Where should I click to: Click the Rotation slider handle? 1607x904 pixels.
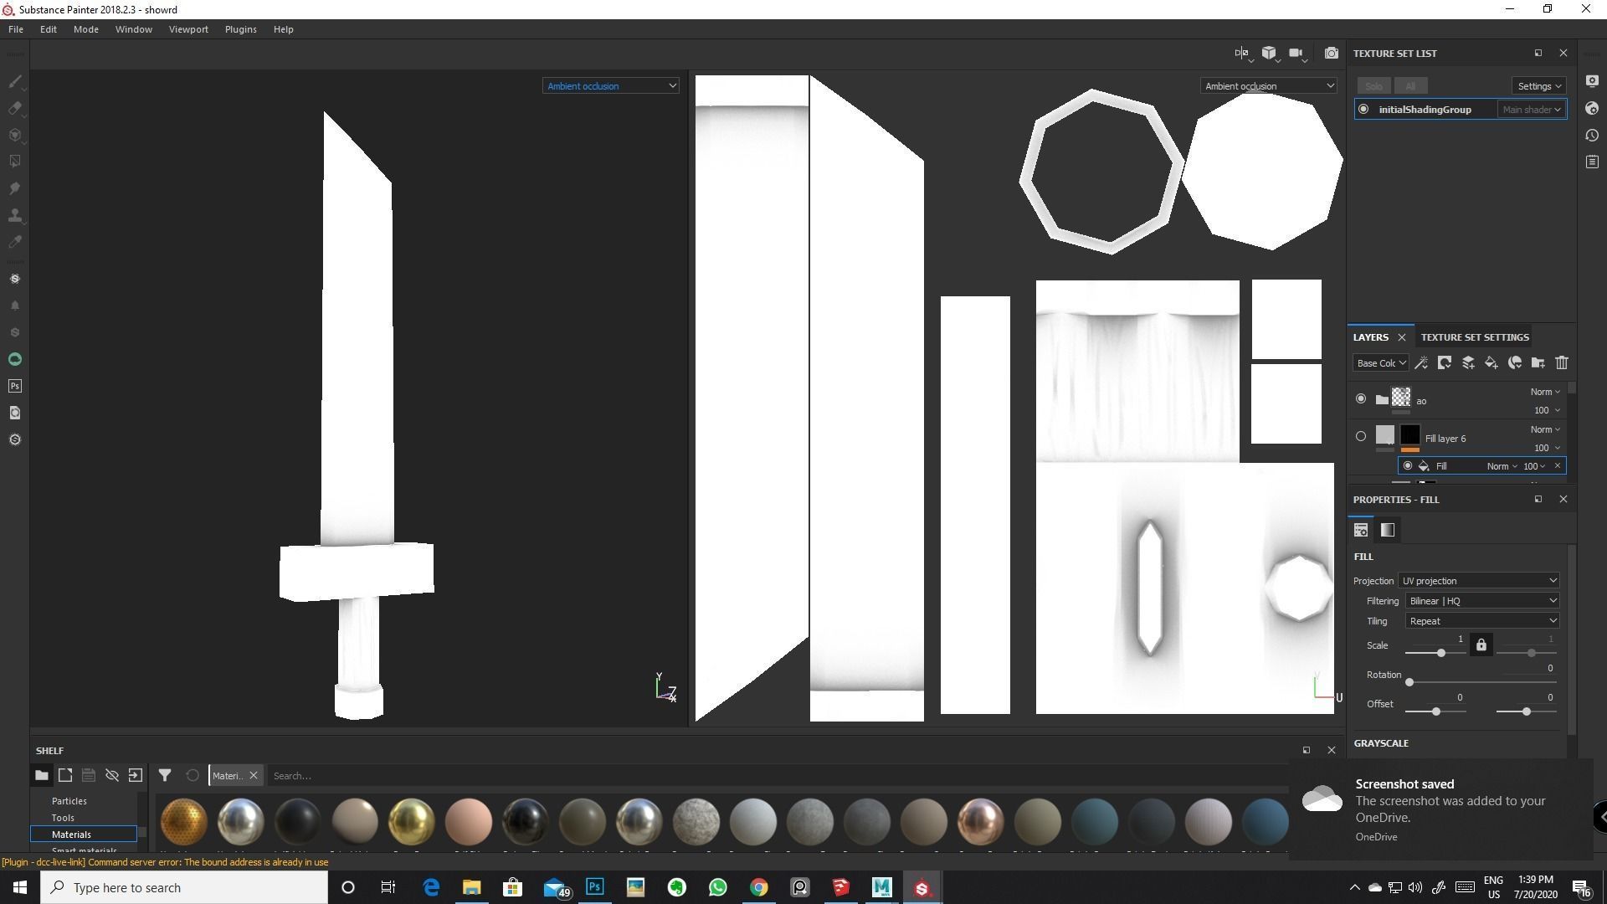(x=1409, y=682)
